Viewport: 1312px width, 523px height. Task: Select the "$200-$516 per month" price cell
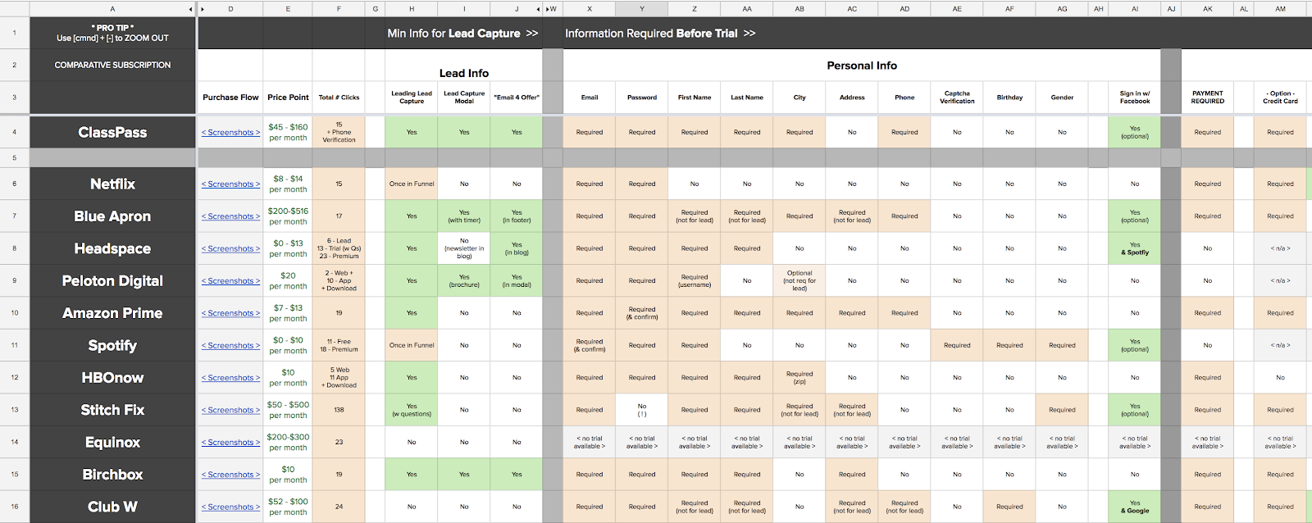[x=288, y=216]
